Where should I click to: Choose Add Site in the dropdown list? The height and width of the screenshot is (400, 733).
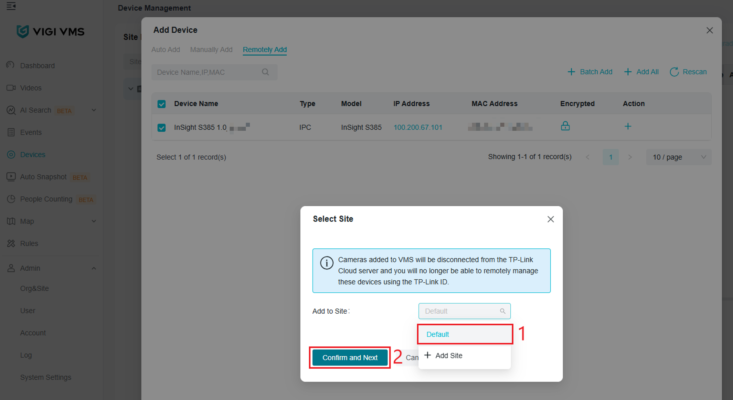pos(464,355)
